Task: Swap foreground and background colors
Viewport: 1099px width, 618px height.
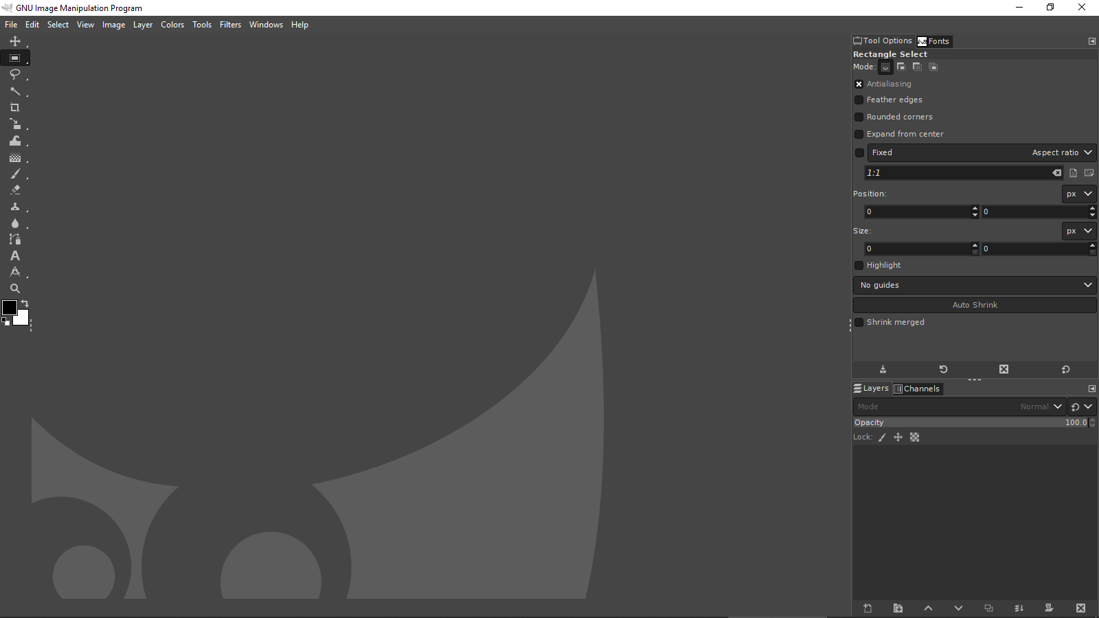Action: (25, 304)
